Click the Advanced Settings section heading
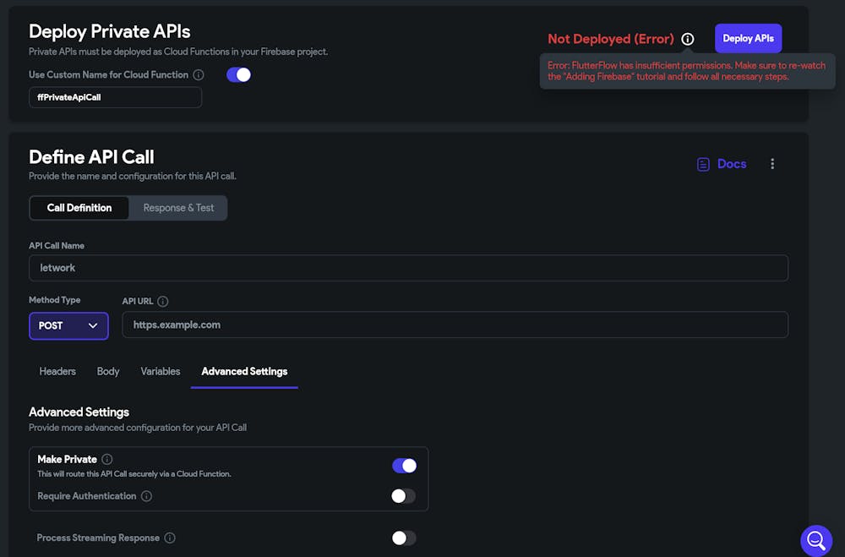 pos(79,412)
